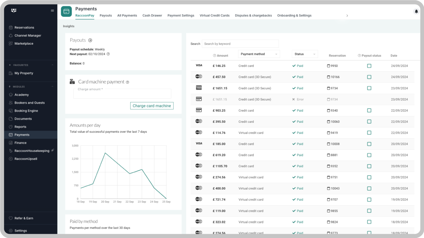Show more tabs using the right chevron

(347, 16)
